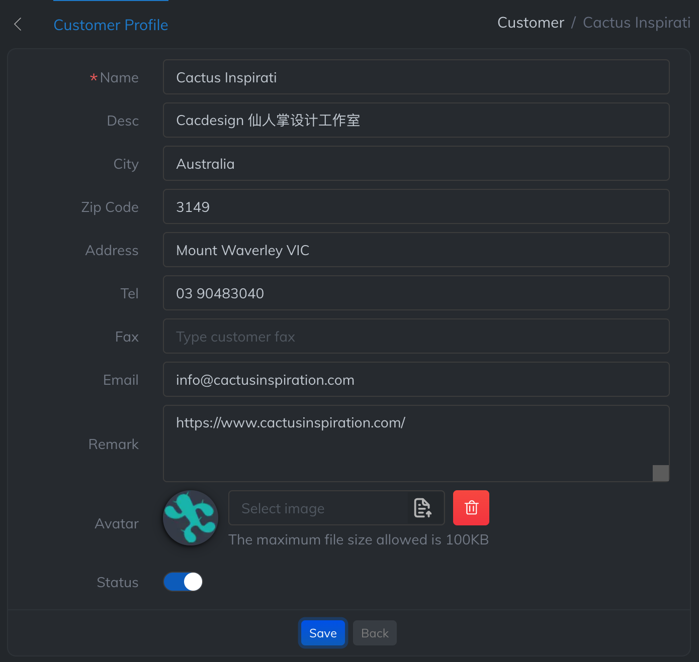
Task: Edit the Email address field
Action: pos(416,380)
